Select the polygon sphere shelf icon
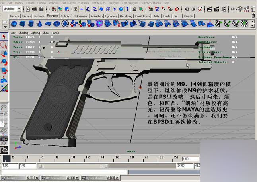Screen dimensions: 257x182 14,24
